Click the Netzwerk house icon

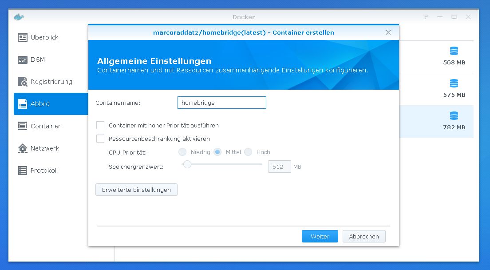[23, 148]
